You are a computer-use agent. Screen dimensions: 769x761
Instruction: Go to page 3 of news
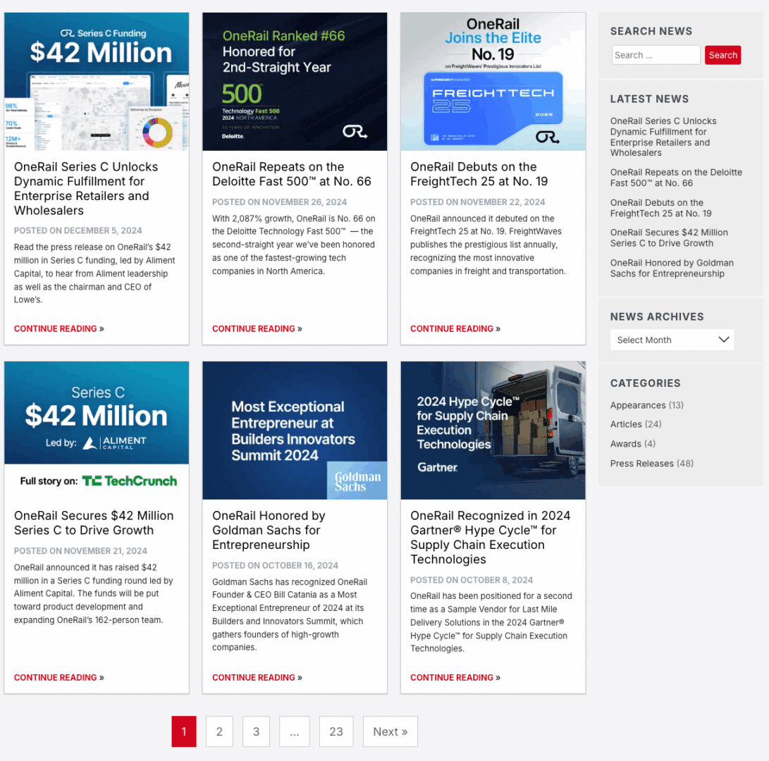pyautogui.click(x=256, y=731)
